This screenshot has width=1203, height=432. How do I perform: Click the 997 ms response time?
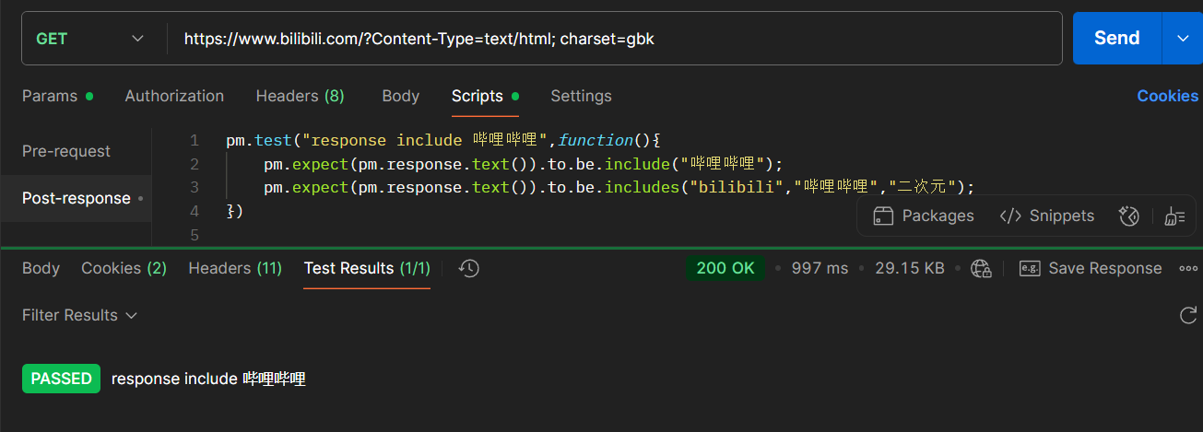[x=820, y=268]
